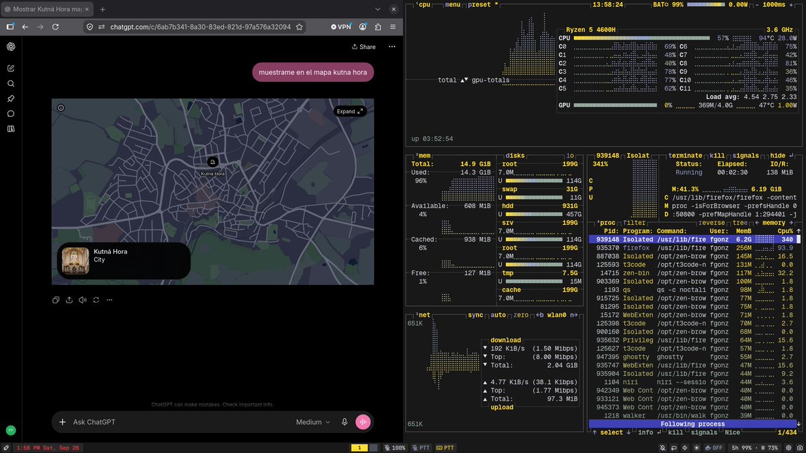Start a new chat from sidebar
This screenshot has width=806, height=453.
click(x=11, y=68)
